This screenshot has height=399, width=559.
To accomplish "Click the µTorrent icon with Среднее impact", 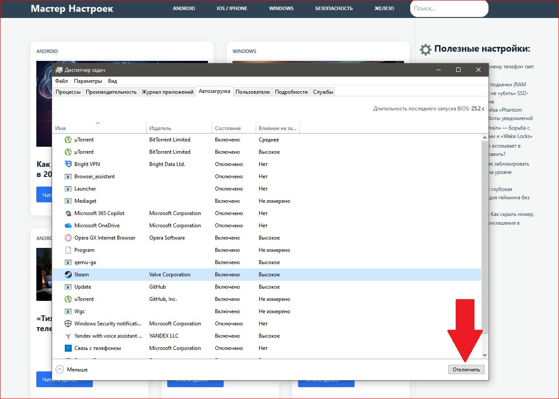I will pyautogui.click(x=68, y=140).
